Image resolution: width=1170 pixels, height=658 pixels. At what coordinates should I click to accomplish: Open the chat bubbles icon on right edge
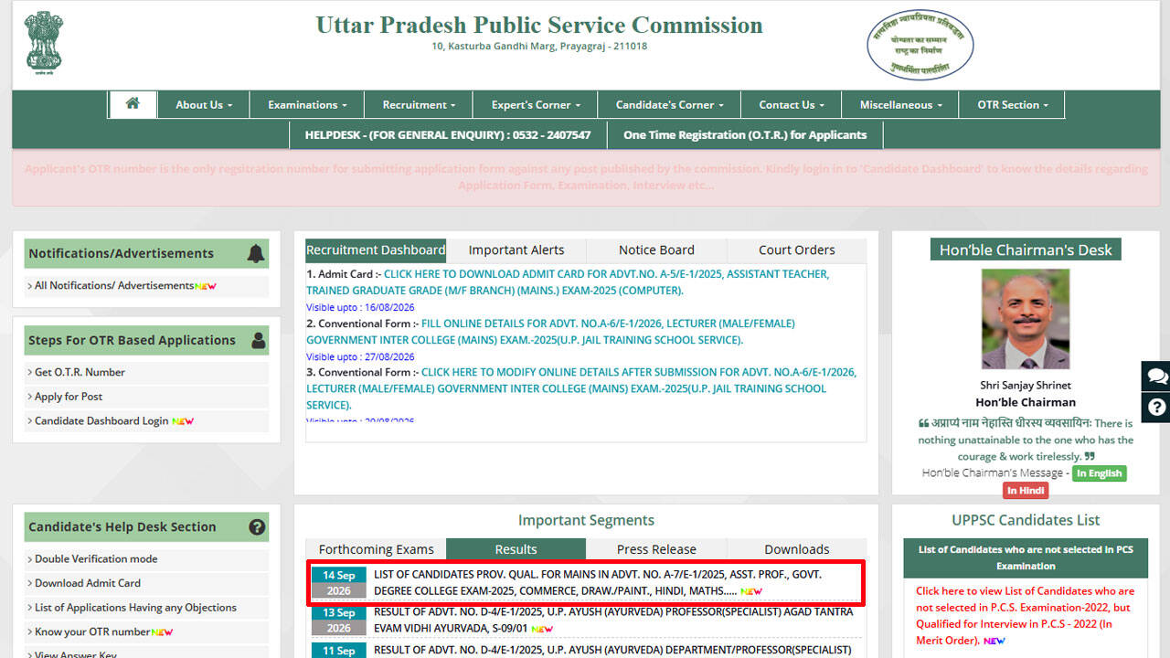[x=1157, y=376]
